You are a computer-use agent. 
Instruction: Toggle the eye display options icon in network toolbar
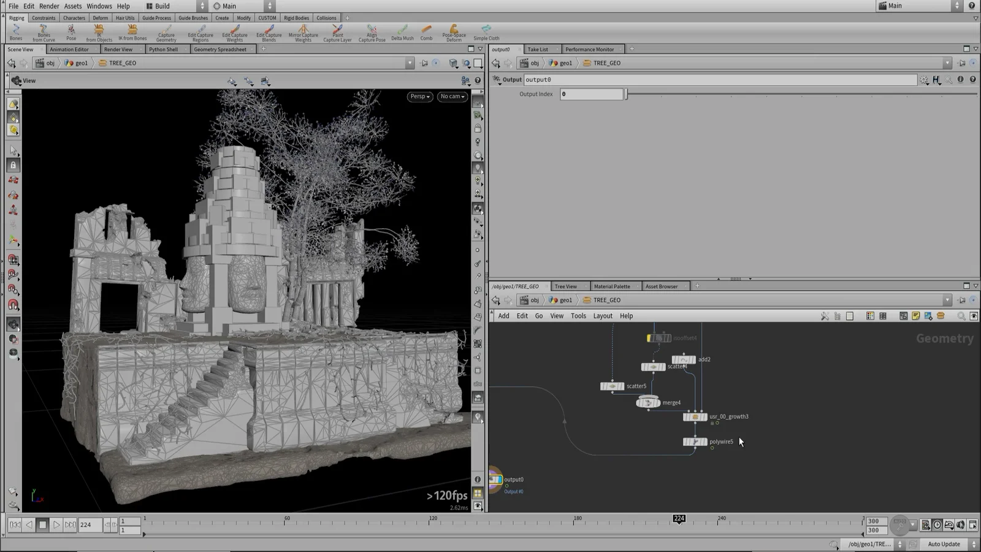974,315
